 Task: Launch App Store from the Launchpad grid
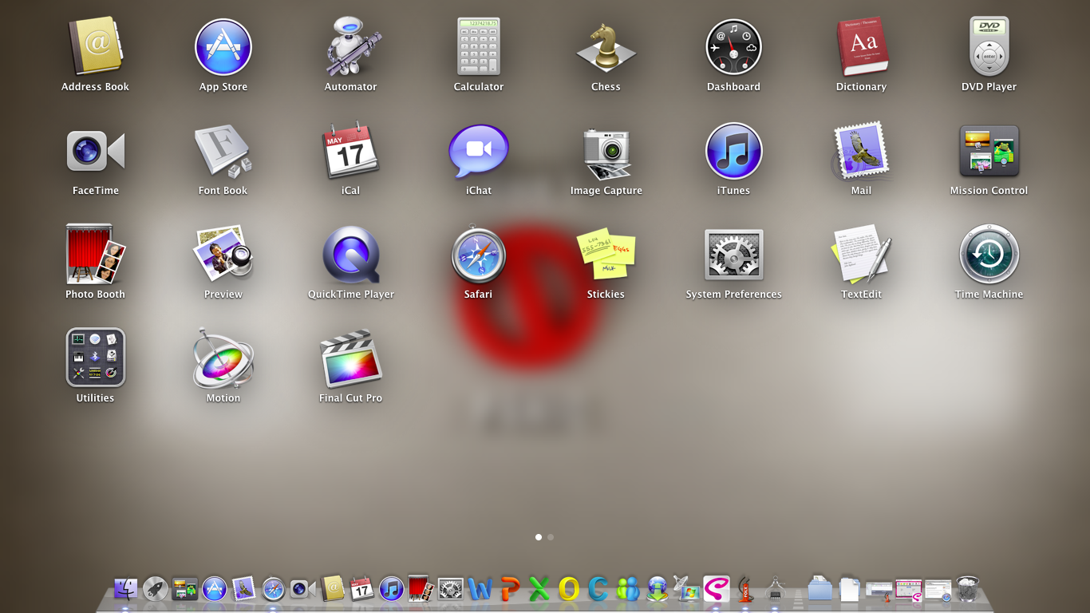tap(223, 48)
